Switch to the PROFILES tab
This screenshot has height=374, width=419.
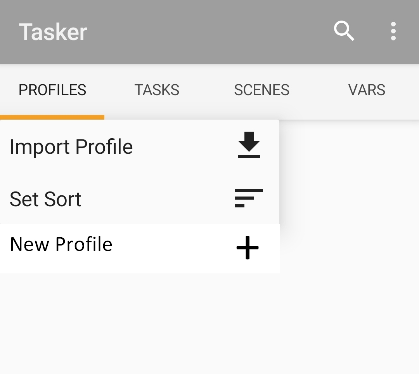pyautogui.click(x=52, y=90)
